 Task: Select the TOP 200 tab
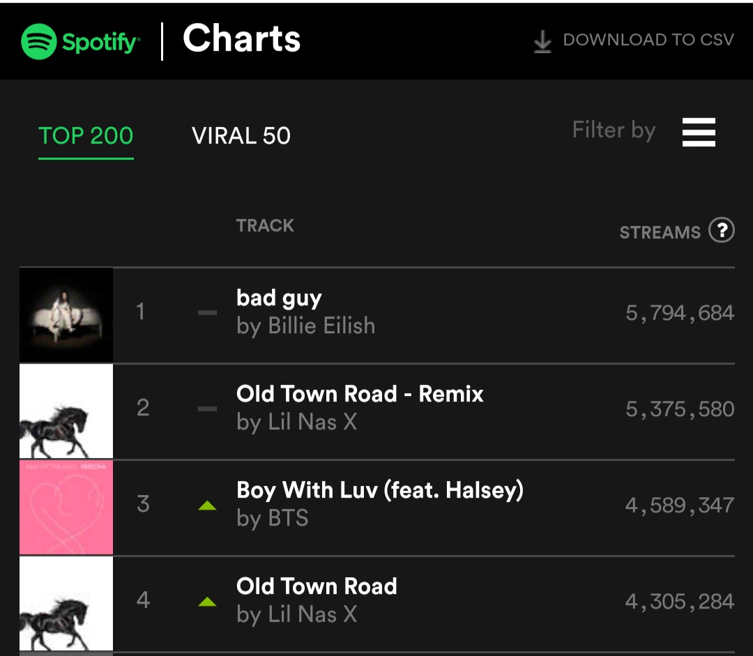coord(86,135)
